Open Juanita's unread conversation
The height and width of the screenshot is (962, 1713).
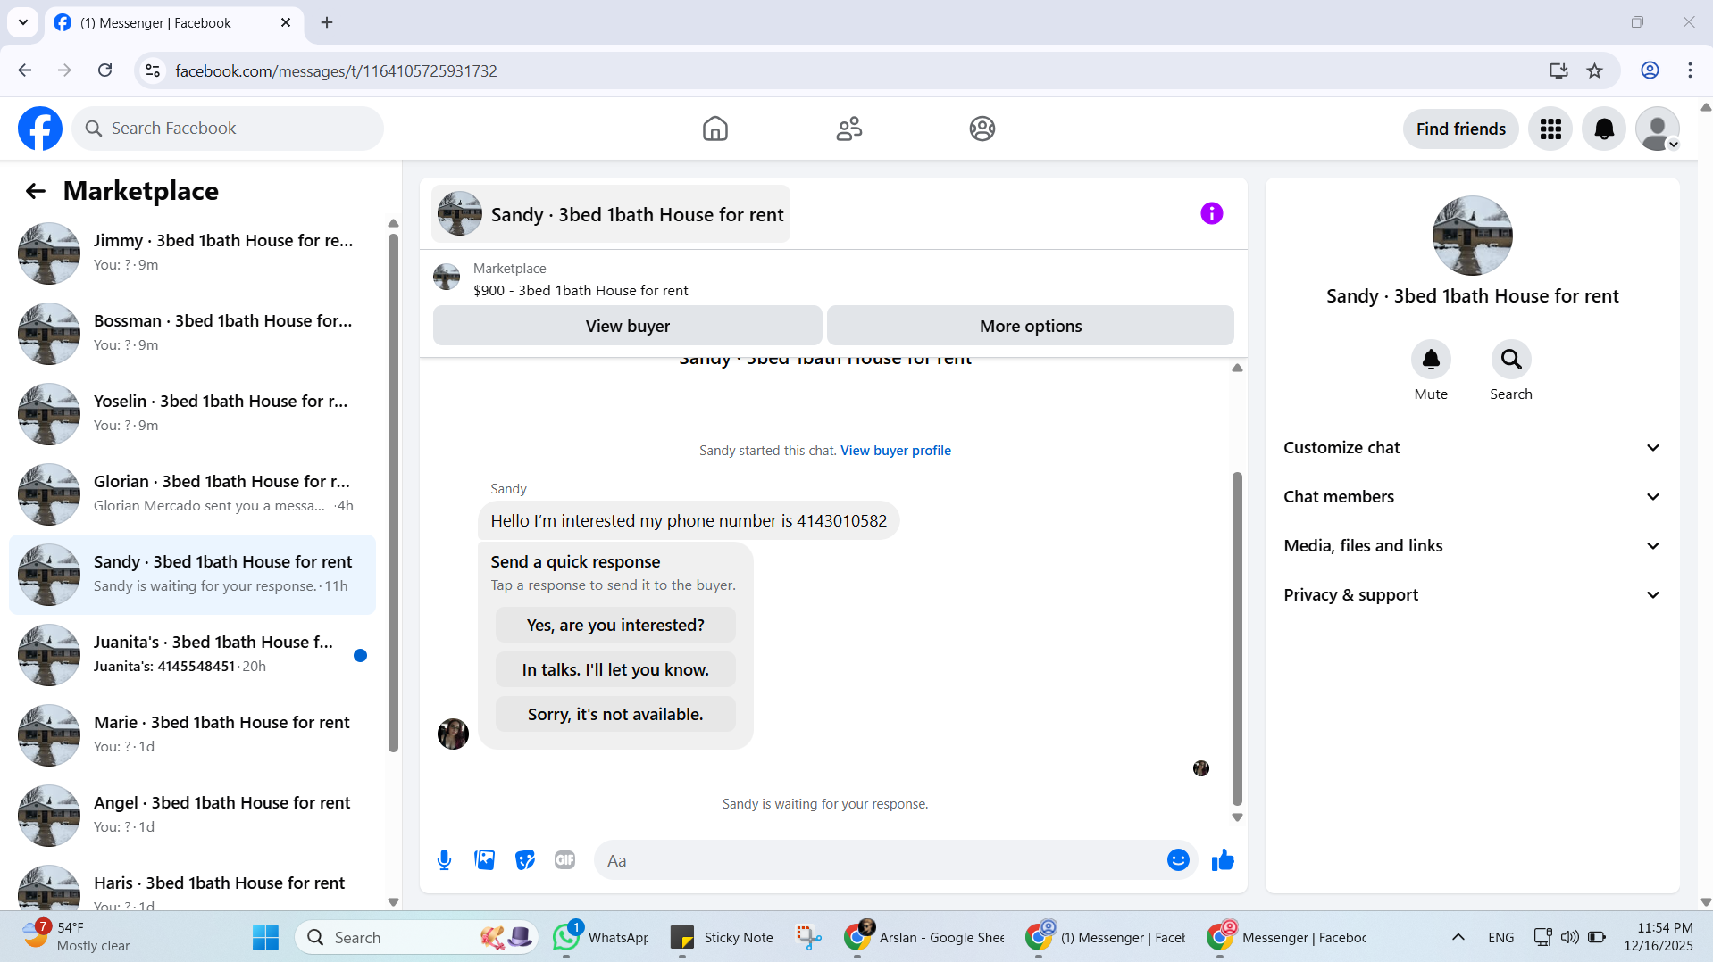192,655
